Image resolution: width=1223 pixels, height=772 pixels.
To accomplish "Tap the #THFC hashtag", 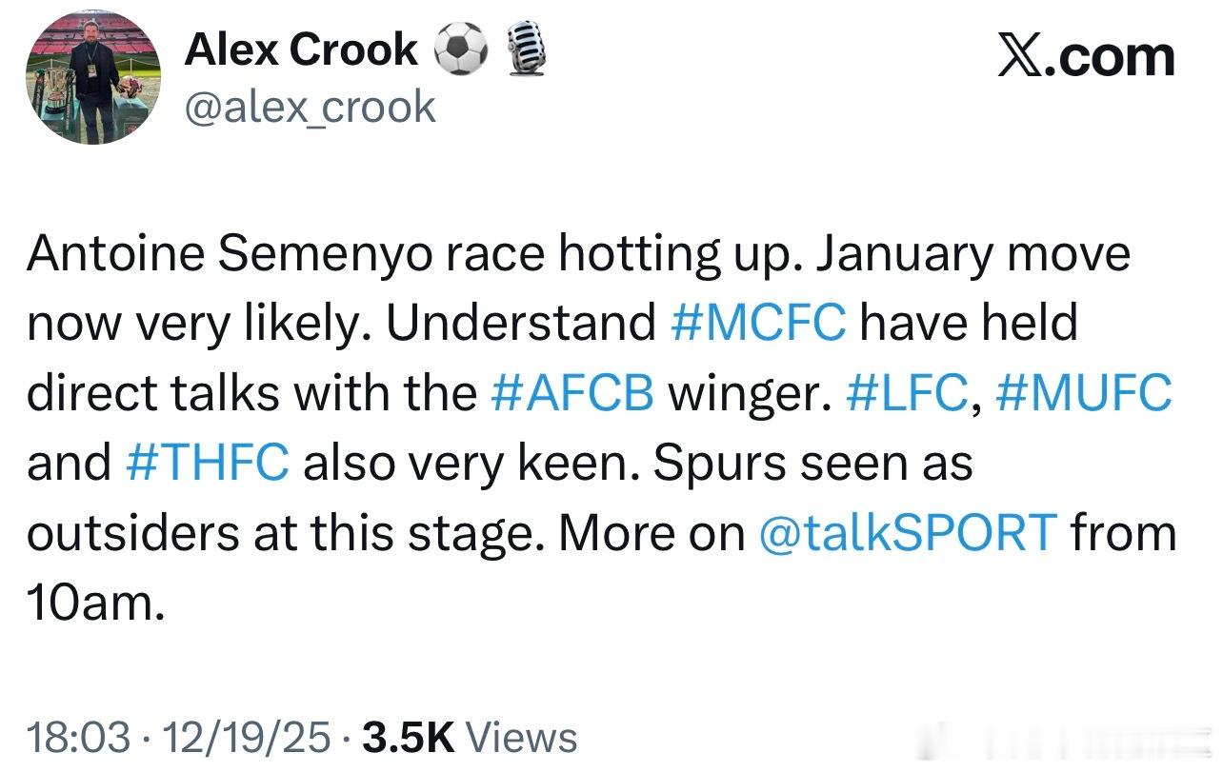I will pos(207,464).
